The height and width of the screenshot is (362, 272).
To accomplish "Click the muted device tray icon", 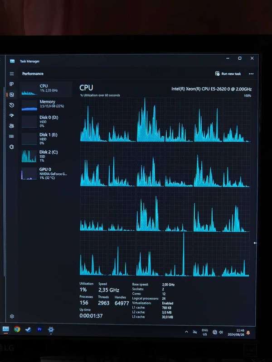I will (x=195, y=332).
